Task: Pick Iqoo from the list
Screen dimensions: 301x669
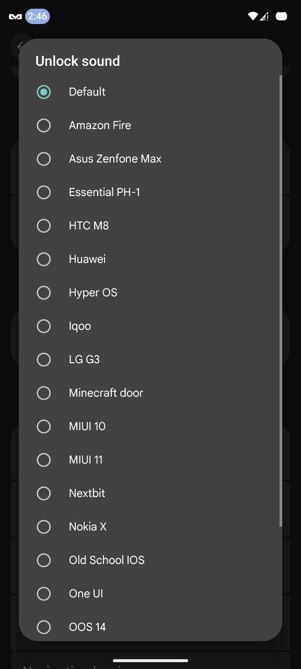Action: pyautogui.click(x=150, y=326)
